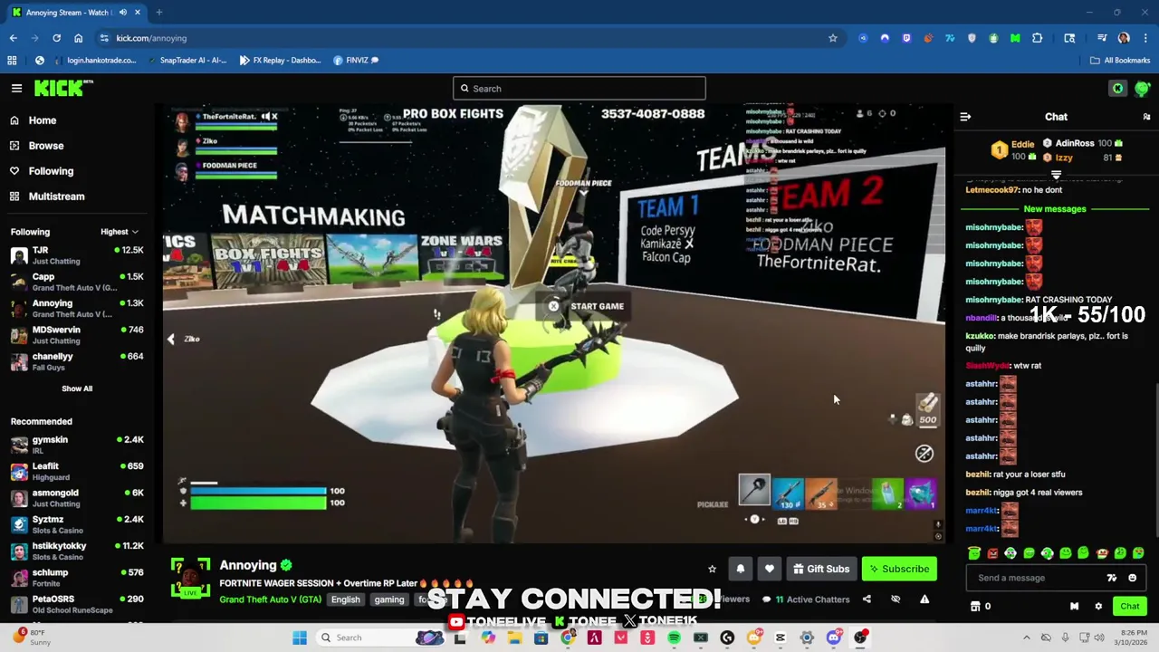The width and height of the screenshot is (1159, 652).
Task: Click 7TV emote icon in message box
Action: pyautogui.click(x=1112, y=578)
